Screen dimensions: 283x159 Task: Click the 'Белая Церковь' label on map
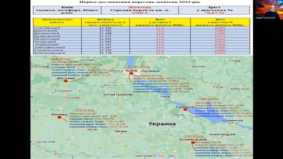(x=118, y=95)
